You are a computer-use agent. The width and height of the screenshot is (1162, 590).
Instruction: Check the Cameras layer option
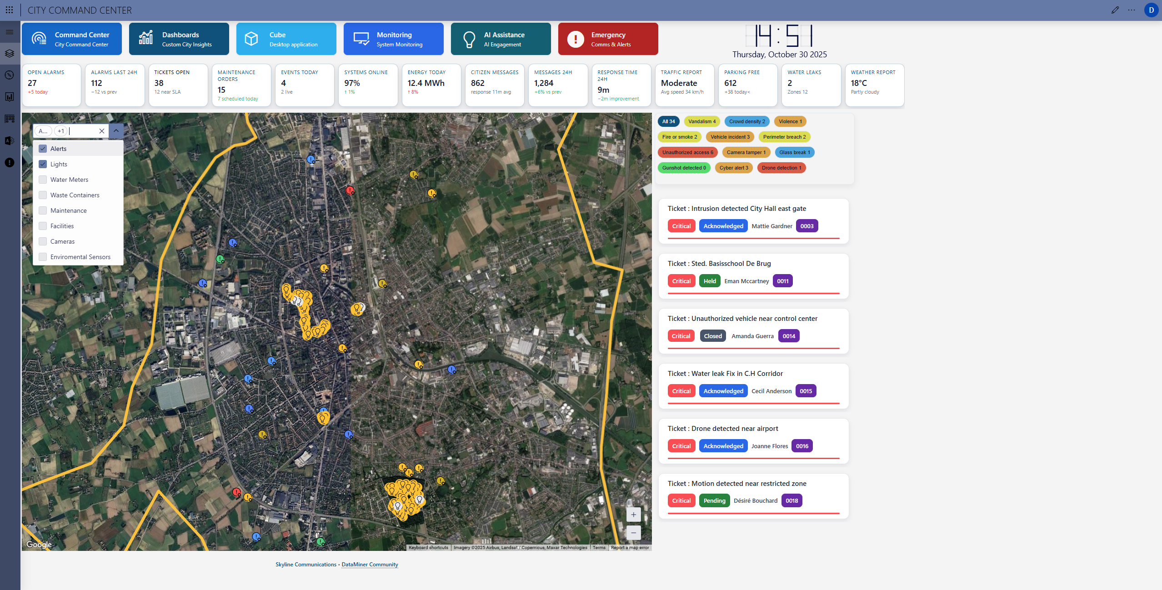[43, 241]
